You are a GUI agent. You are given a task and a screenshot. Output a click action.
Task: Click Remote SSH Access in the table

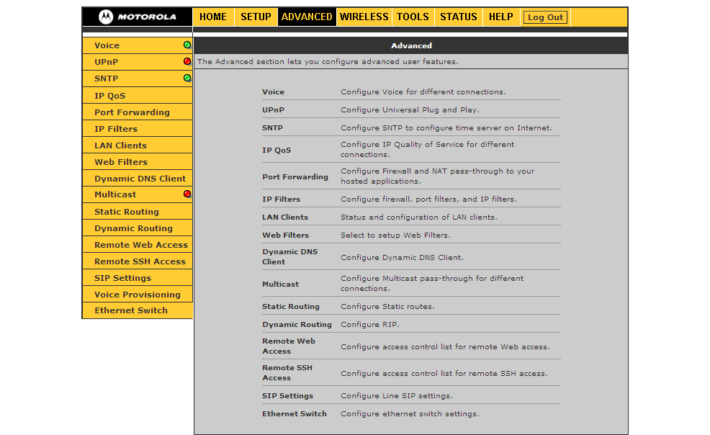coord(287,373)
